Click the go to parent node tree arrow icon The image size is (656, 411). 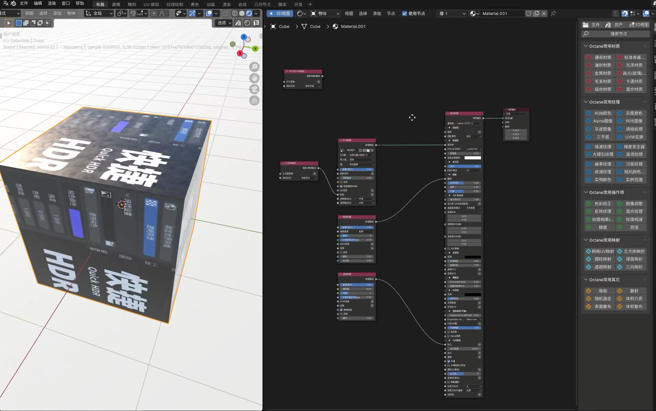point(616,13)
